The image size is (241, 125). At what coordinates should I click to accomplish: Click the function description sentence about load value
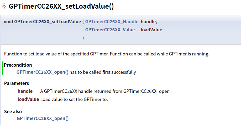[107, 54]
